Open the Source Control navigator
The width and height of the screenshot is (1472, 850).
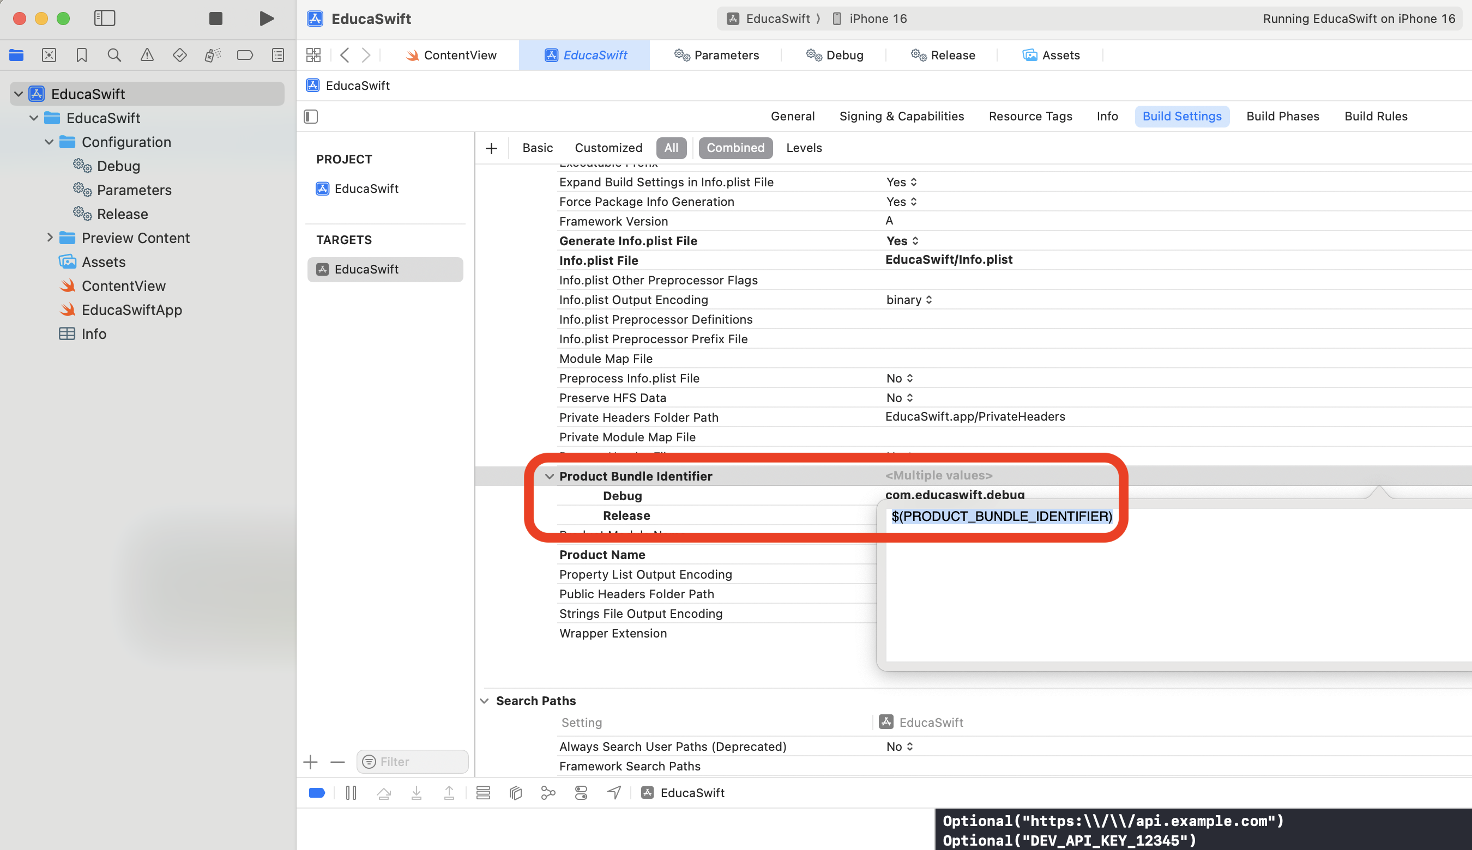coord(49,56)
